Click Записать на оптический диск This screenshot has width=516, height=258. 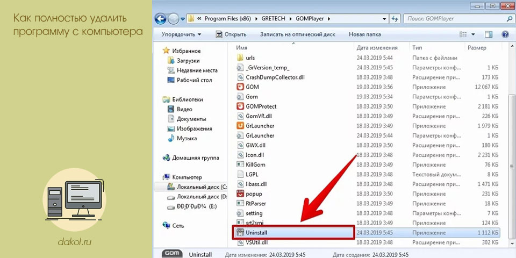click(x=297, y=34)
